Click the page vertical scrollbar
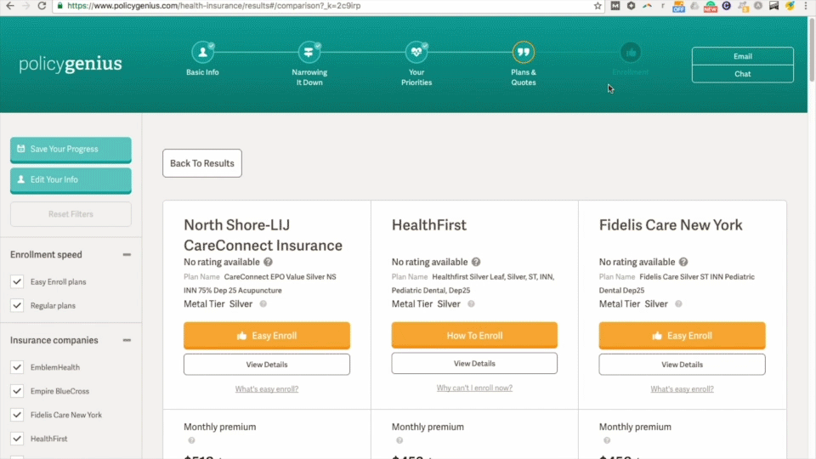The height and width of the screenshot is (459, 816). pyautogui.click(x=811, y=50)
